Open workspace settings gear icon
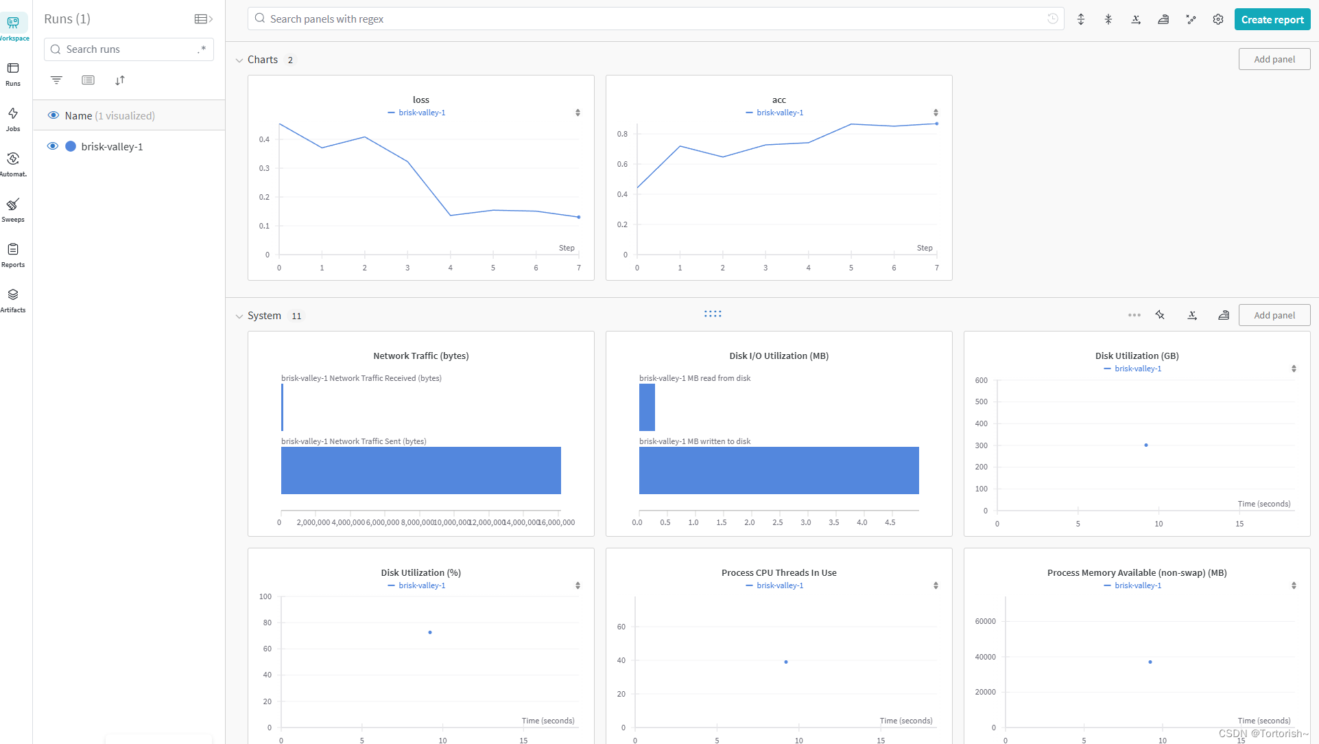 coord(1218,19)
